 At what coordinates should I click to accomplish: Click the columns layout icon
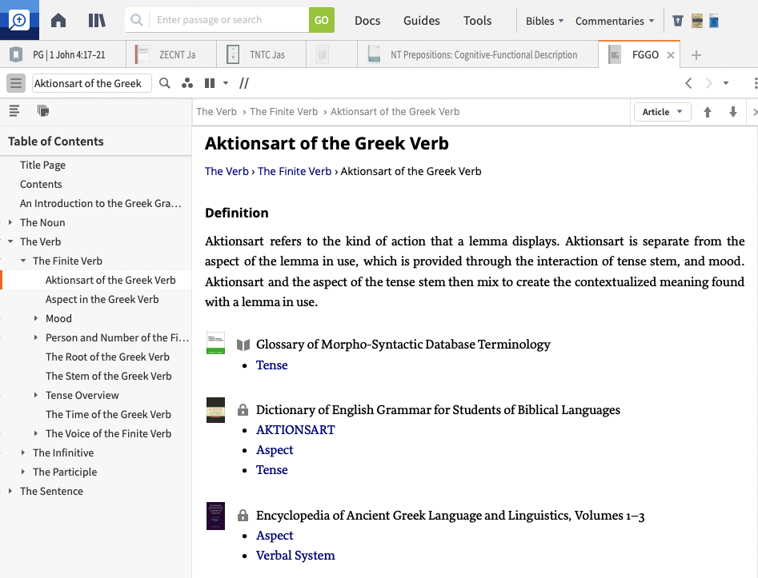210,83
